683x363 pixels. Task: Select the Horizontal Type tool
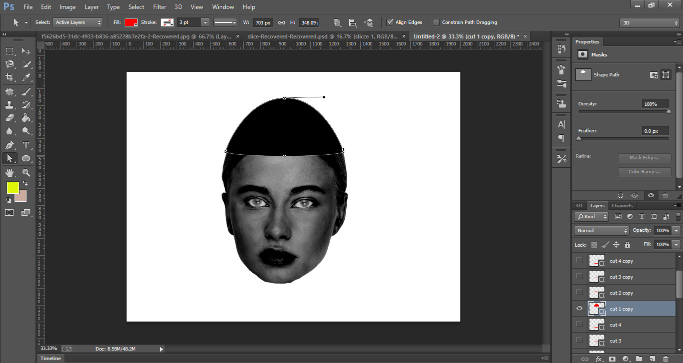[26, 145]
